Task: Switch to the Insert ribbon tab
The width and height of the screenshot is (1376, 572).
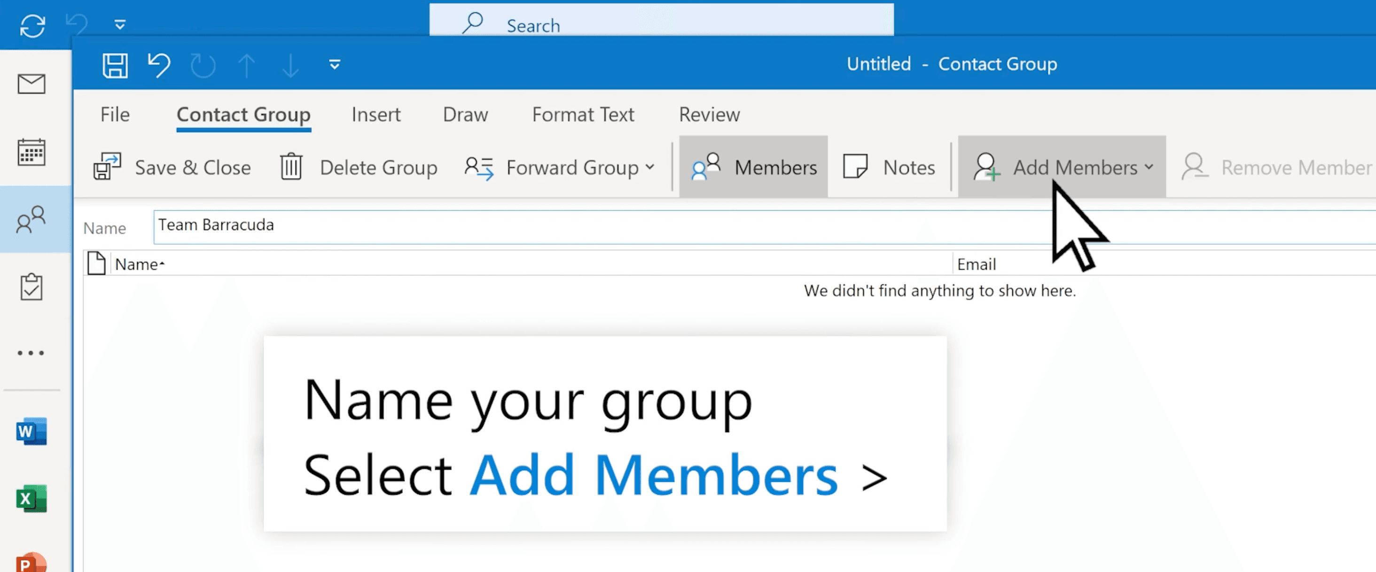Action: [375, 115]
